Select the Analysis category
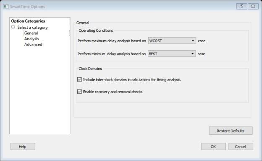262x161 pixels. click(31, 39)
